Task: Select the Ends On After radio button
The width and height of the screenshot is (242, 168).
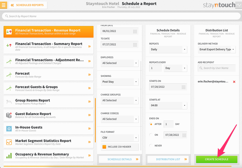Action: coord(151,124)
